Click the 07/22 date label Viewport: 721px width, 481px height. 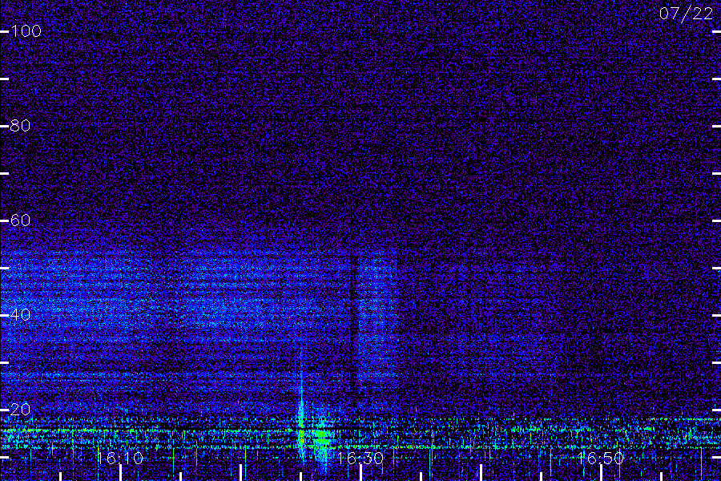[x=686, y=14]
